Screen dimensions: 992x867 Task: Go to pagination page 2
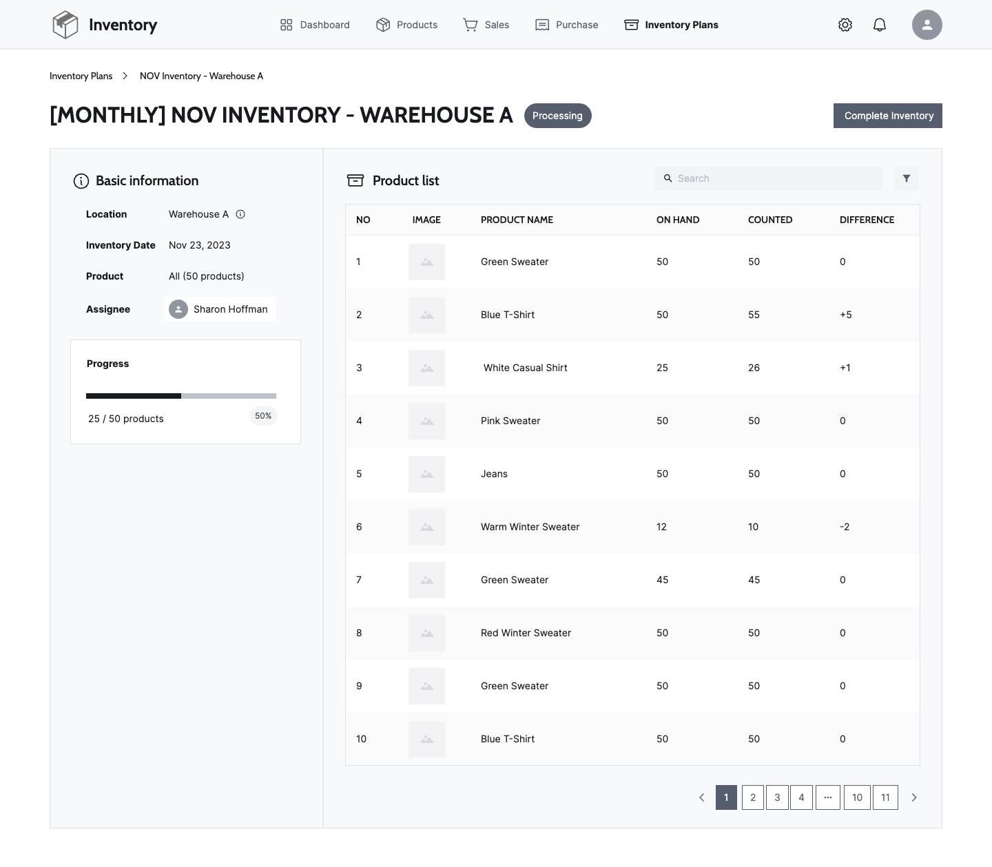[753, 797]
